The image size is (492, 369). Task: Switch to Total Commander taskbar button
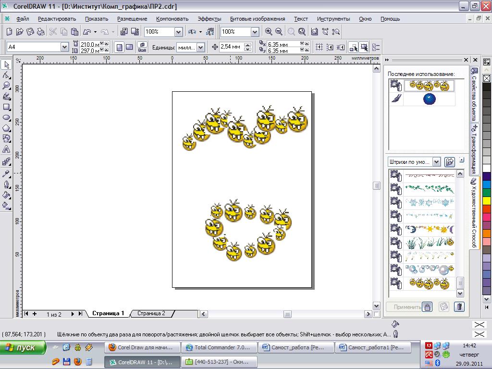point(219,347)
